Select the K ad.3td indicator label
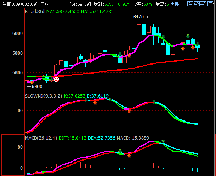The image size is (216, 176). point(35,12)
